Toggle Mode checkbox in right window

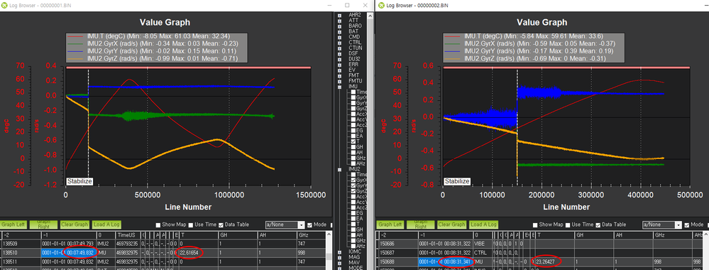686,225
